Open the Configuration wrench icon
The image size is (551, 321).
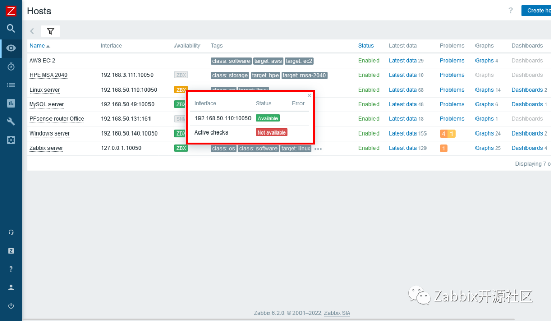coord(11,121)
